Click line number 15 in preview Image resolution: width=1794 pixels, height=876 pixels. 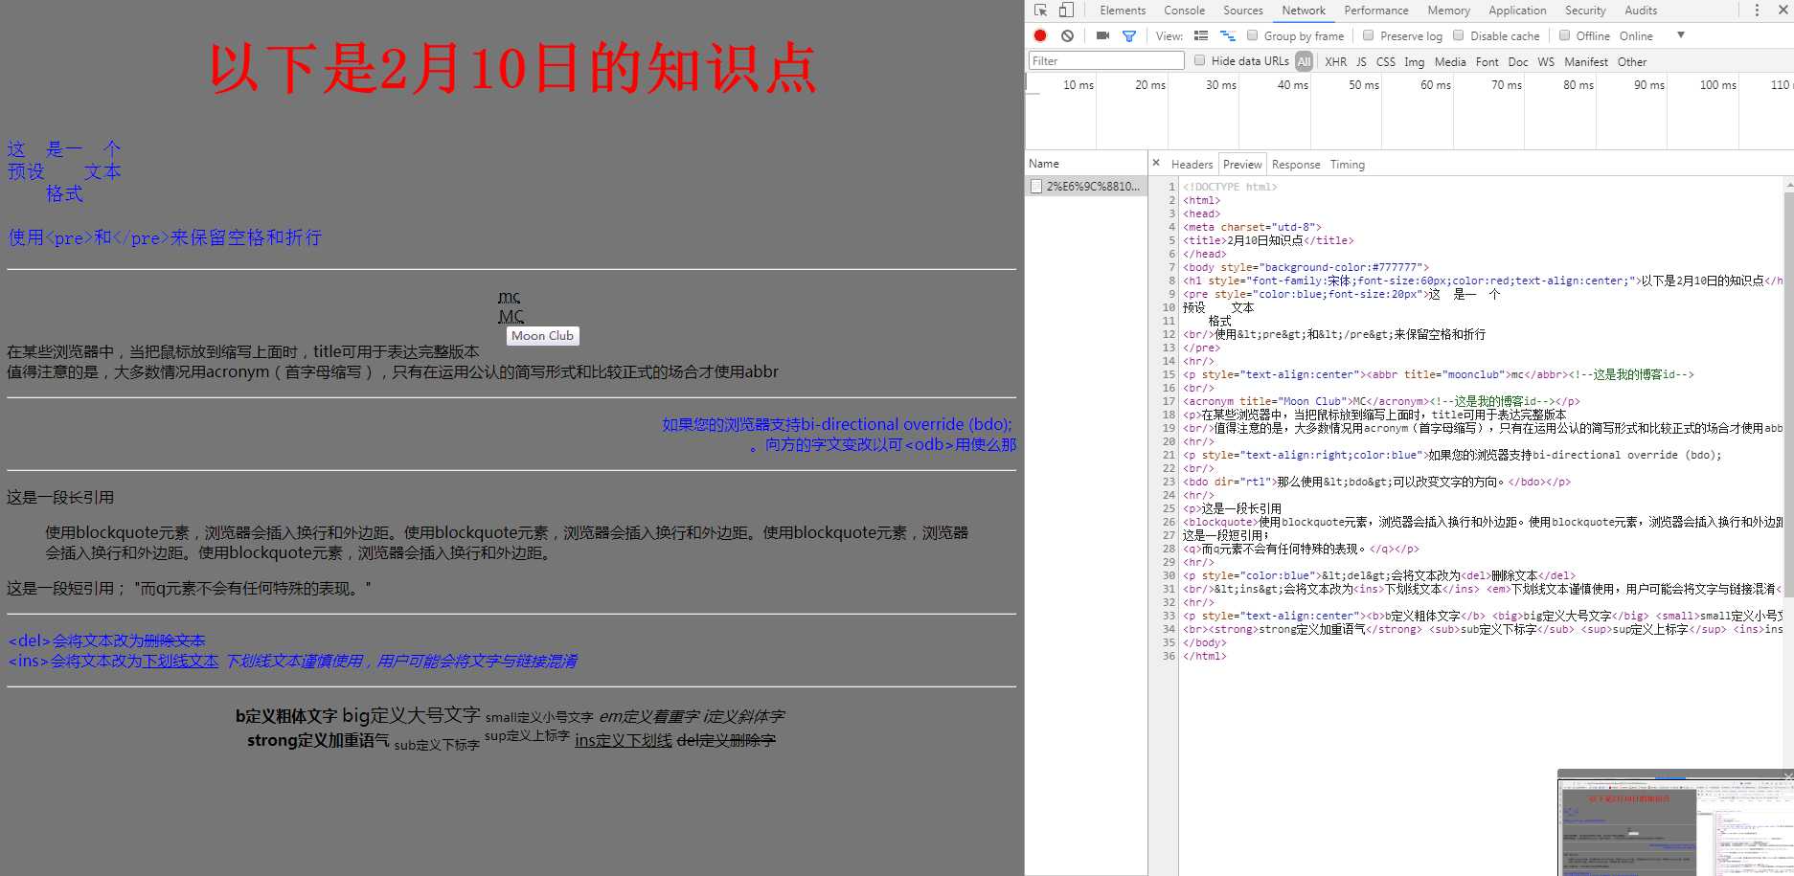click(x=1169, y=374)
